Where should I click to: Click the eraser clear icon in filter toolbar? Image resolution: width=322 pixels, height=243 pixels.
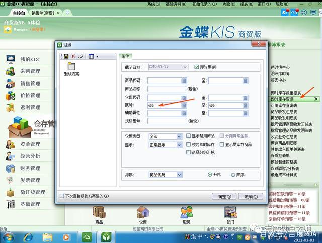[80, 56]
